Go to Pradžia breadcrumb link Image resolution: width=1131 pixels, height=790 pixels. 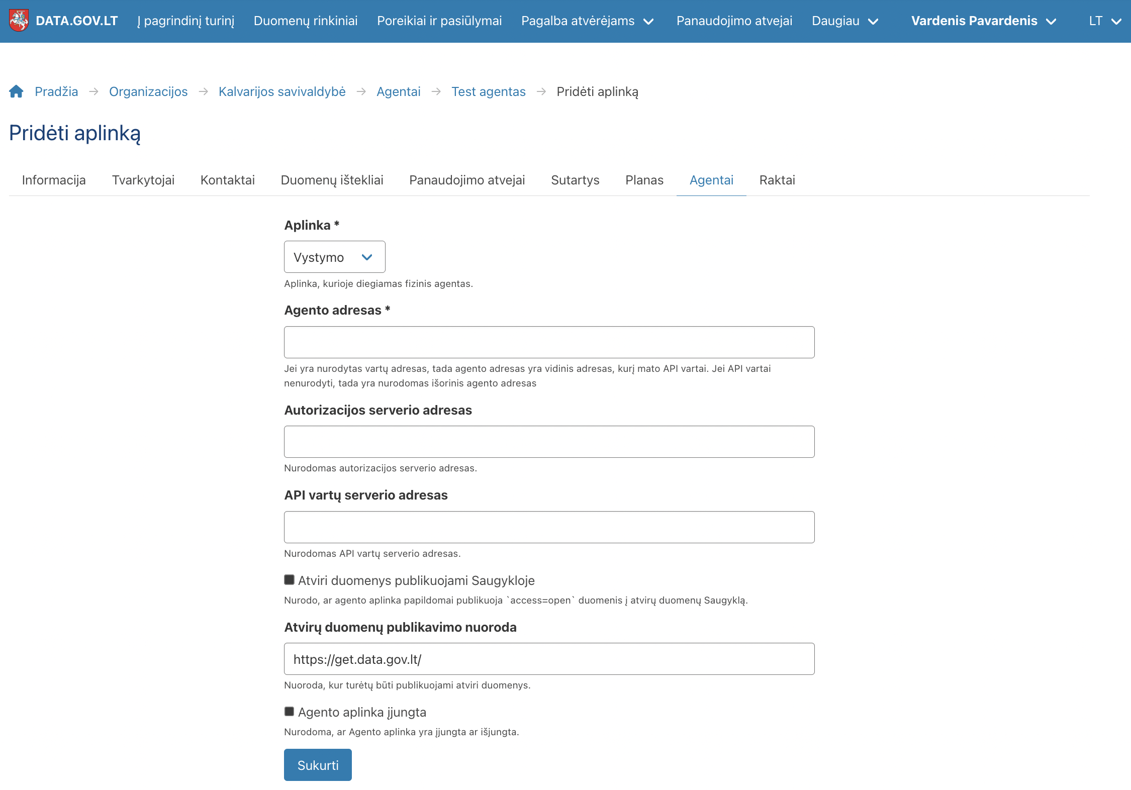coord(56,91)
